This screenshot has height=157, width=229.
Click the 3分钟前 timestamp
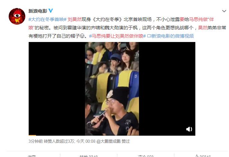(35, 141)
